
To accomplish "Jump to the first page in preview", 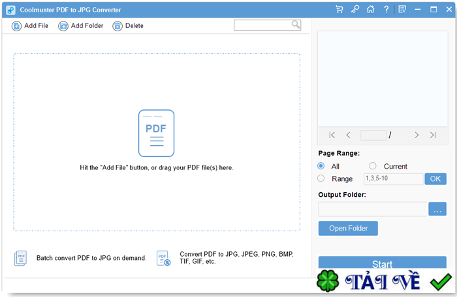I will point(332,135).
